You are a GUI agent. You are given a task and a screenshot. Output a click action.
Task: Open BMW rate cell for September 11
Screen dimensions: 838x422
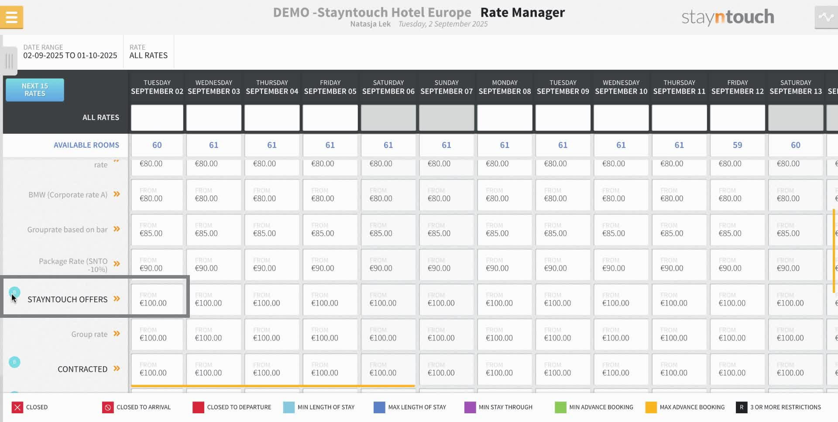679,195
